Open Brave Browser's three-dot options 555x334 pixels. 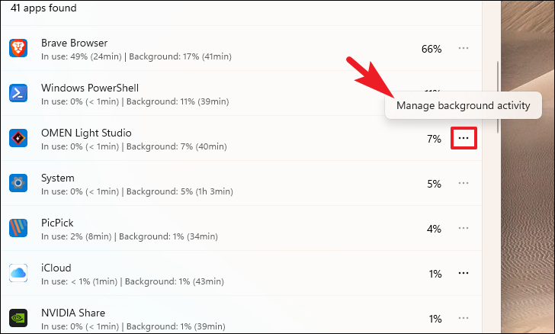point(464,48)
